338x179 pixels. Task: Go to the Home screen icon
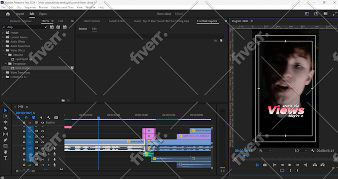[8, 14]
